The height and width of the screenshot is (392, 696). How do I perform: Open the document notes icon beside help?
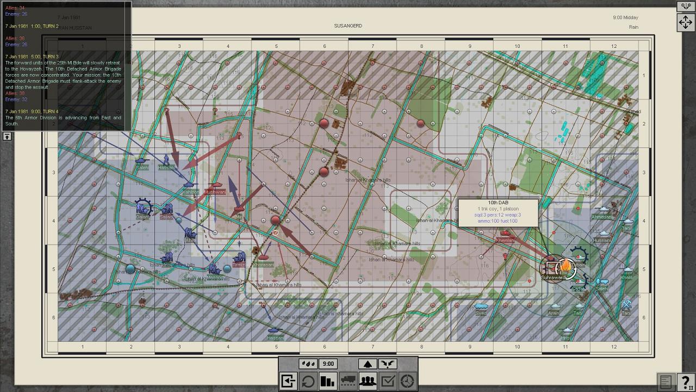[666, 382]
